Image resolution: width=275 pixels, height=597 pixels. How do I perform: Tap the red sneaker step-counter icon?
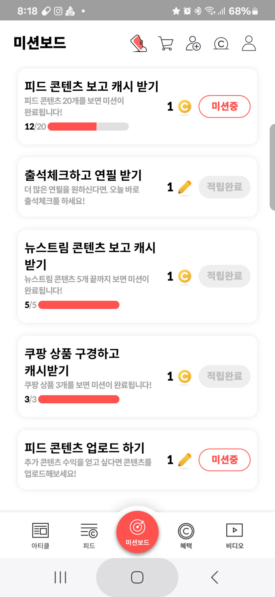click(138, 43)
